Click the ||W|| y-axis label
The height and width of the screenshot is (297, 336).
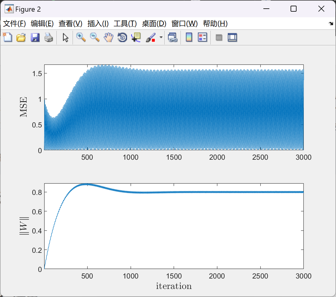click(24, 226)
